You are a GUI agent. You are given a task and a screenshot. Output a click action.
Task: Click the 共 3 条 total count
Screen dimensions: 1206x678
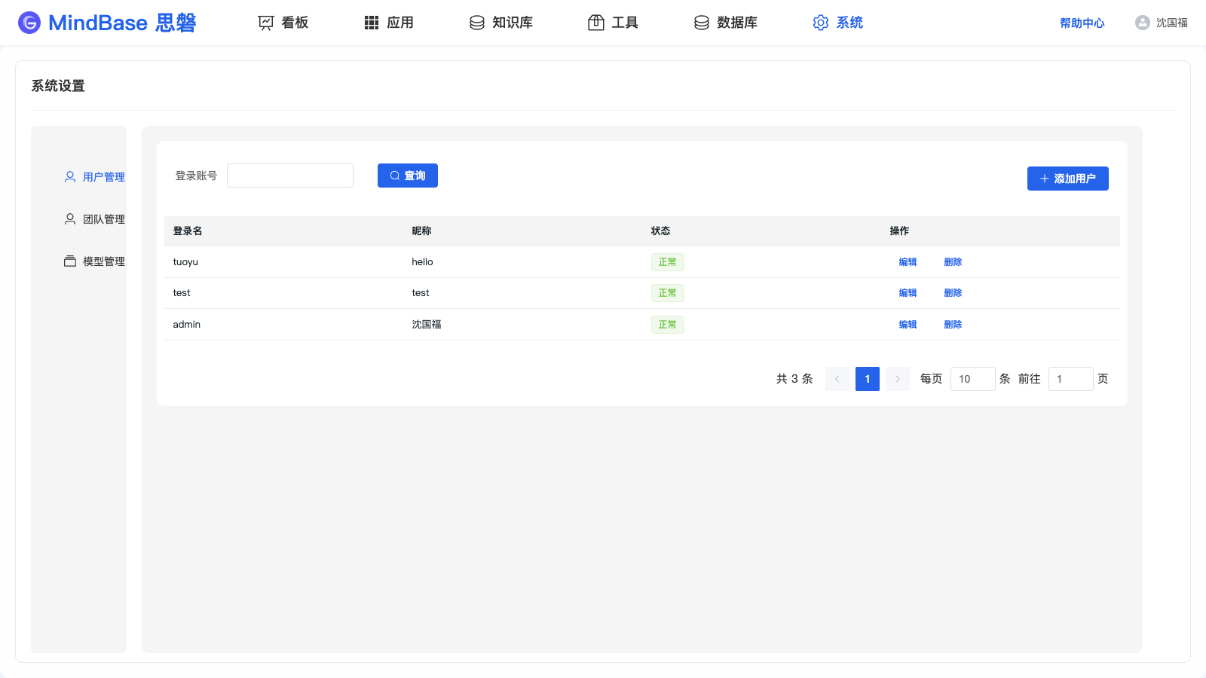pos(794,379)
